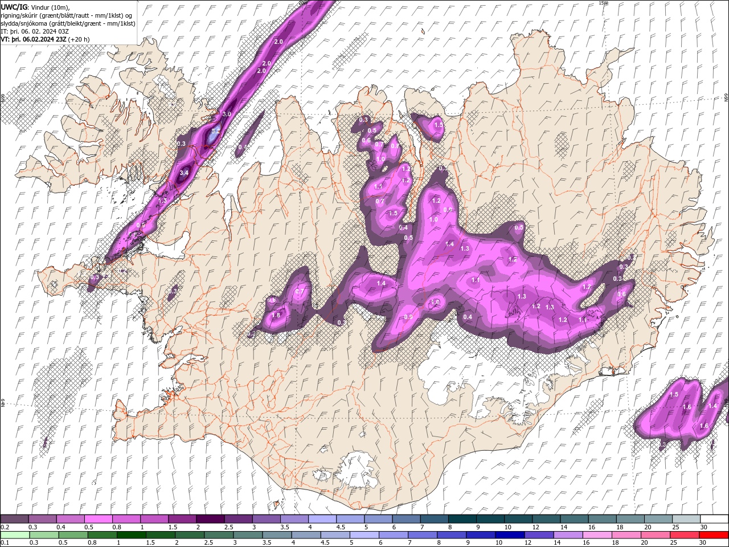Select the navy blue 10–12 swatch in lower legend

pos(509,534)
